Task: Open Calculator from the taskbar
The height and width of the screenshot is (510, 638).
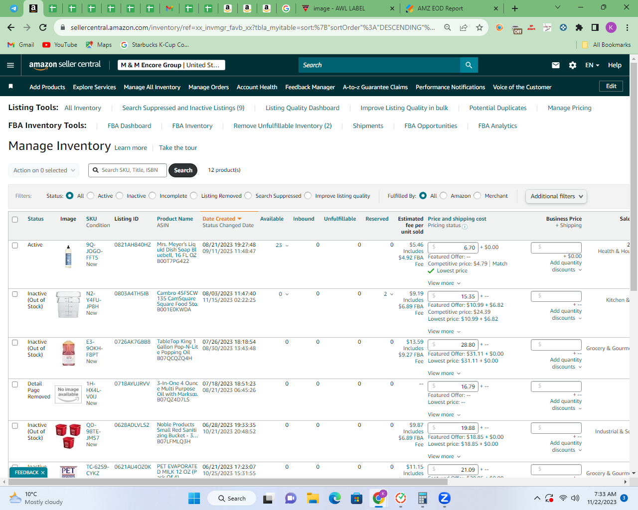Action: click(x=423, y=498)
